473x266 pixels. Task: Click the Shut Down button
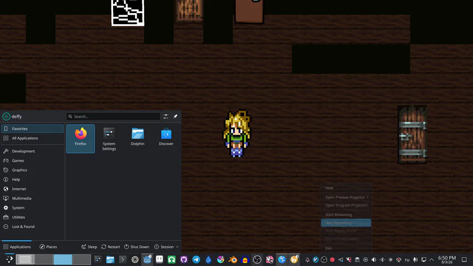(x=137, y=247)
